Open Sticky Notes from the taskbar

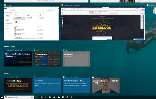[x=63, y=97]
